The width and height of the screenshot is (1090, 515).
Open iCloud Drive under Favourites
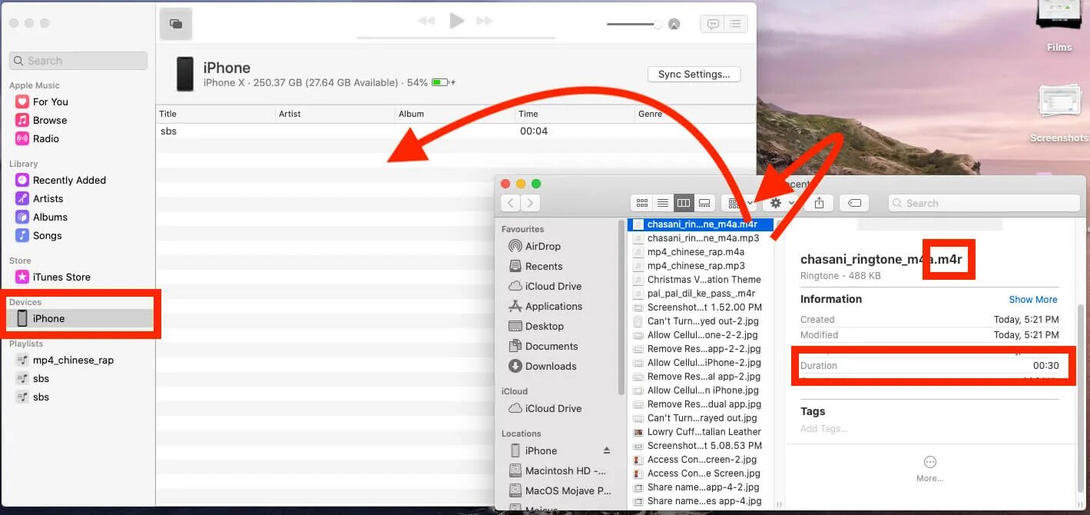[x=545, y=286]
